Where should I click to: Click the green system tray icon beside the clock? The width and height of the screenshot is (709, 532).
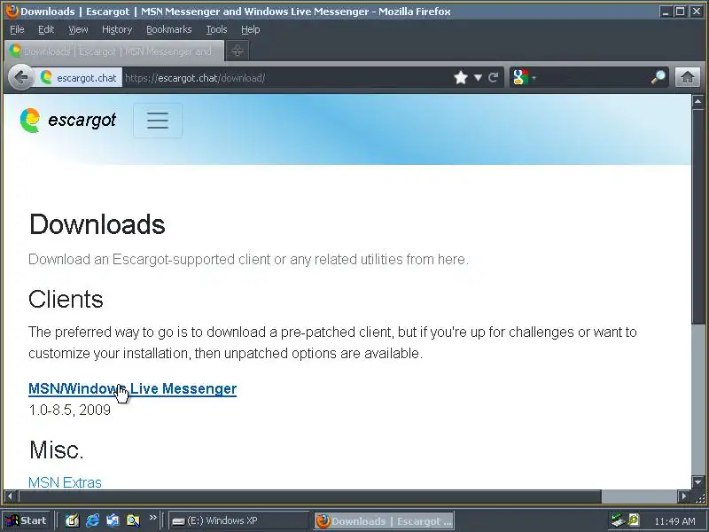coord(634,520)
